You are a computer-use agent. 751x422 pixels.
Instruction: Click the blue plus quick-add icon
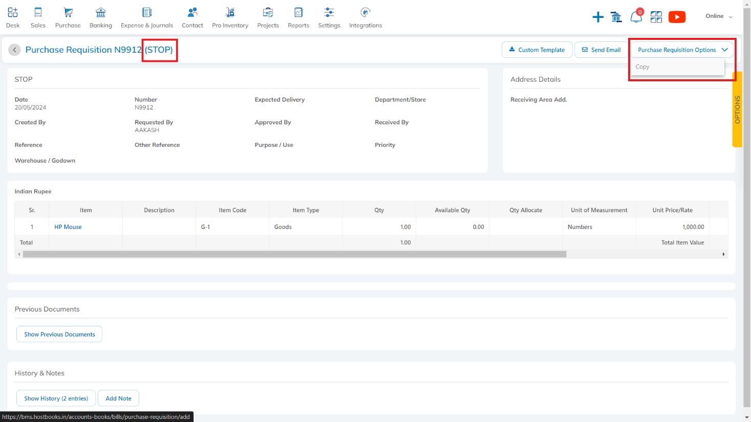(598, 17)
